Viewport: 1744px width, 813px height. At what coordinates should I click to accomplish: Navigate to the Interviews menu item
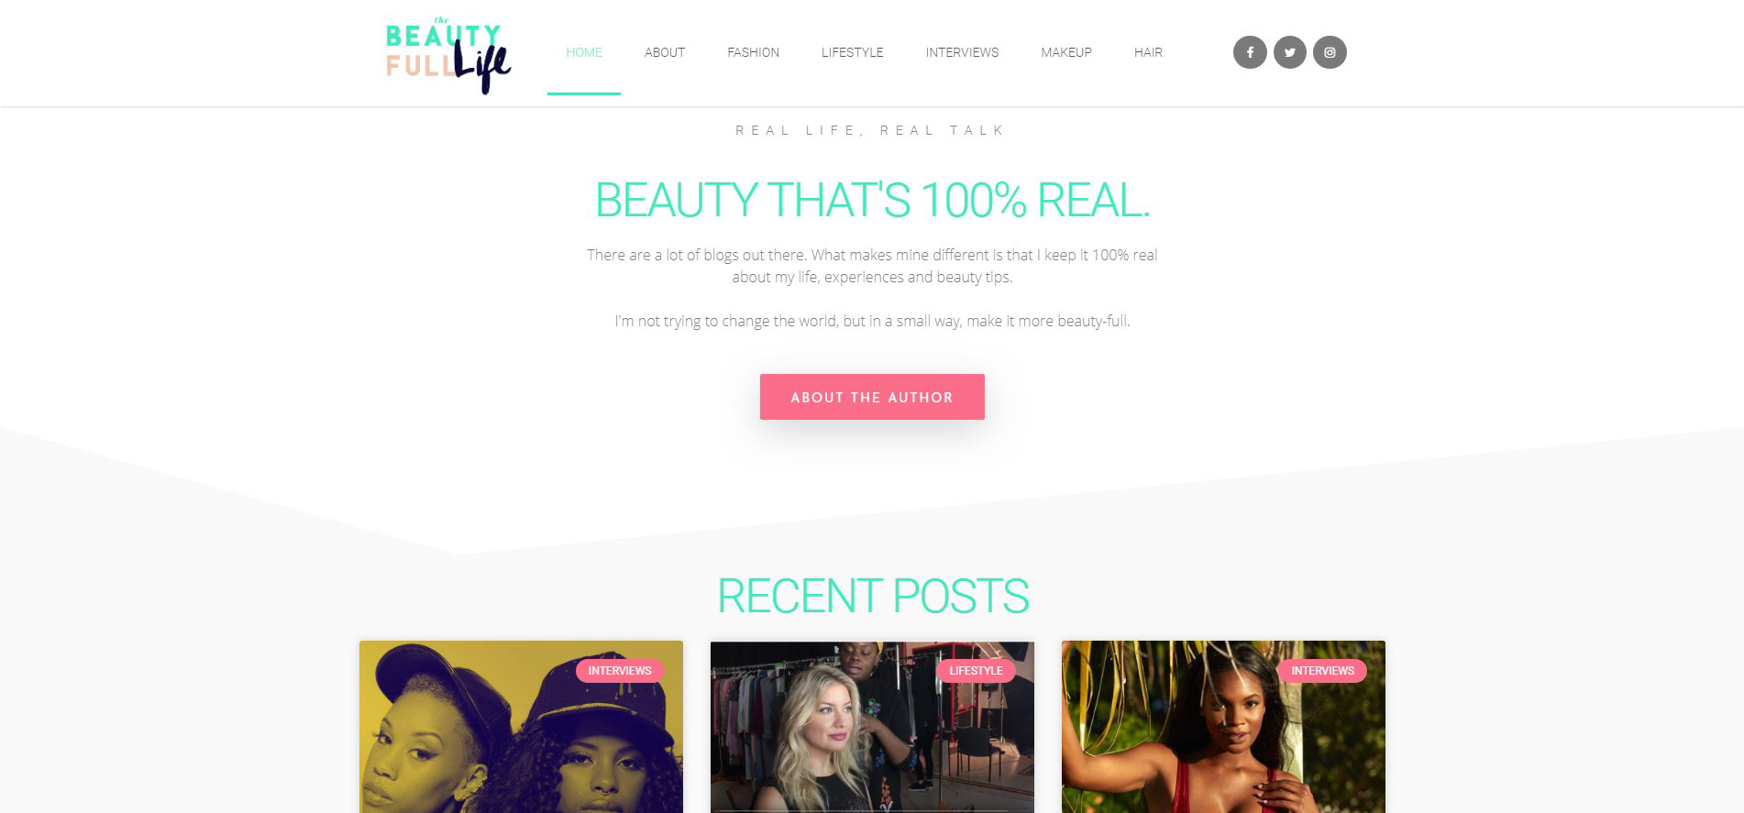(x=962, y=52)
